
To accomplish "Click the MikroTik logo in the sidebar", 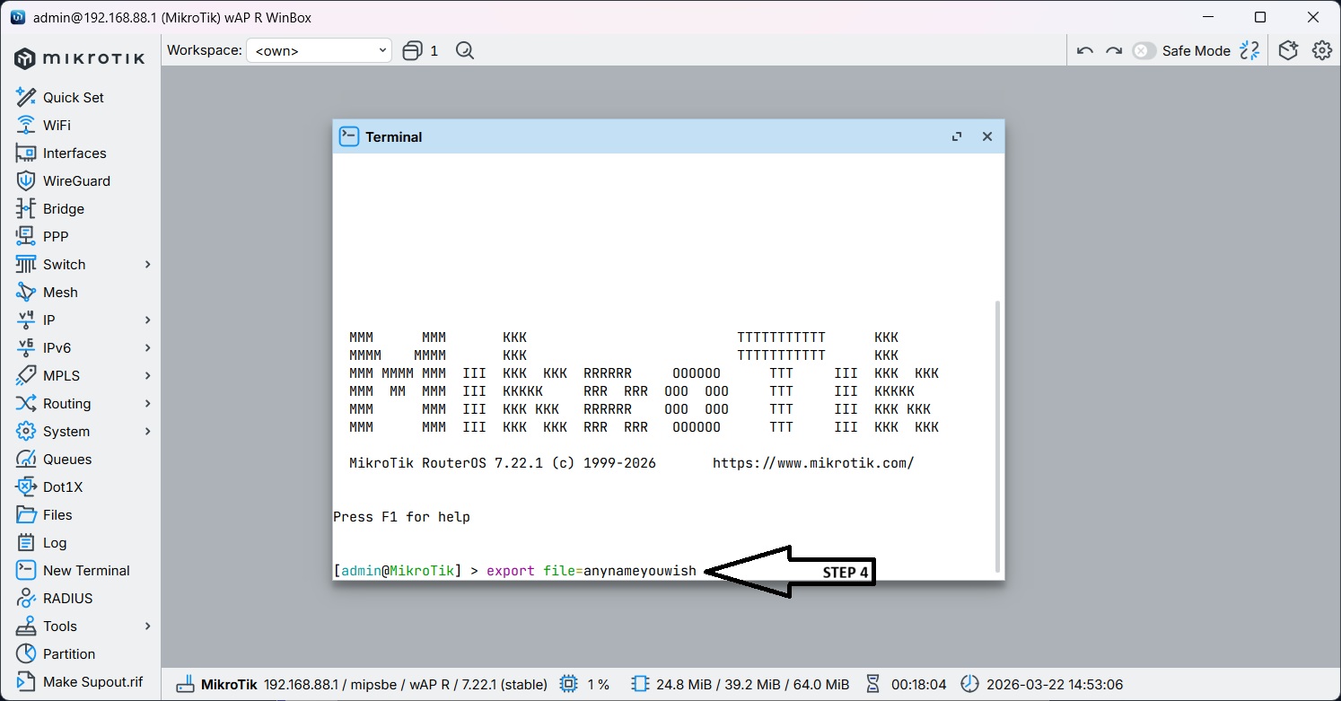I will (x=80, y=59).
